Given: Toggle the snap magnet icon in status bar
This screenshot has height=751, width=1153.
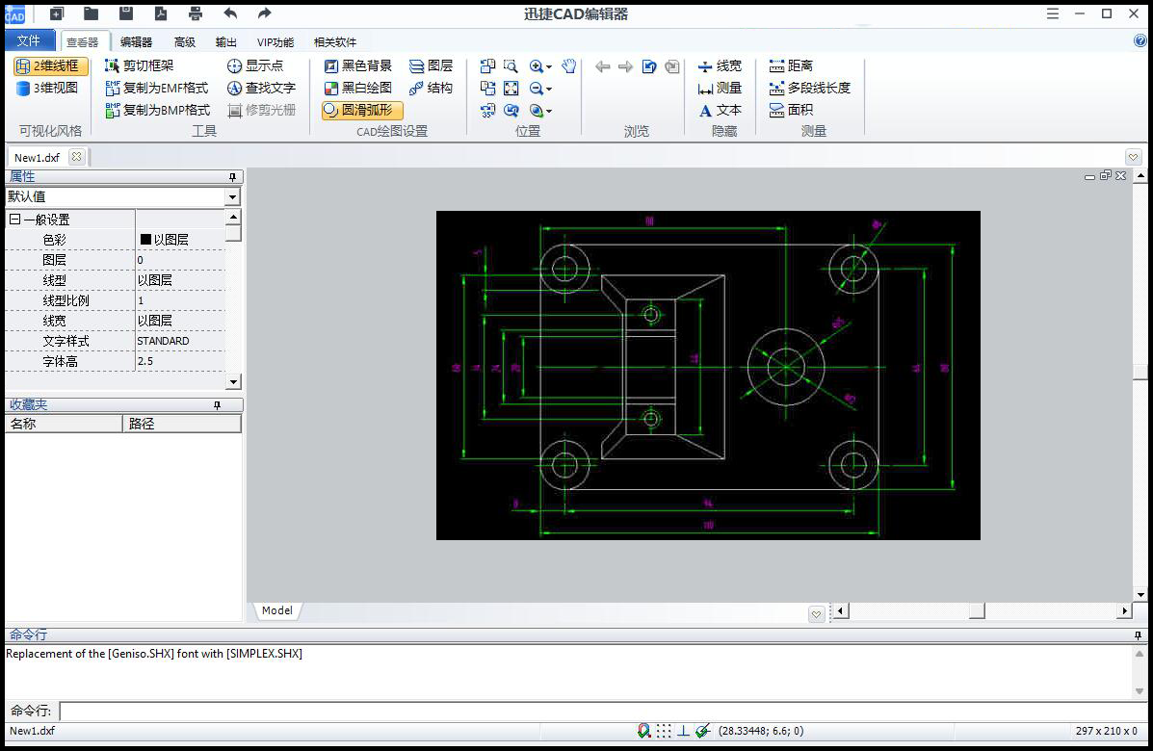Looking at the screenshot, I should (x=643, y=731).
